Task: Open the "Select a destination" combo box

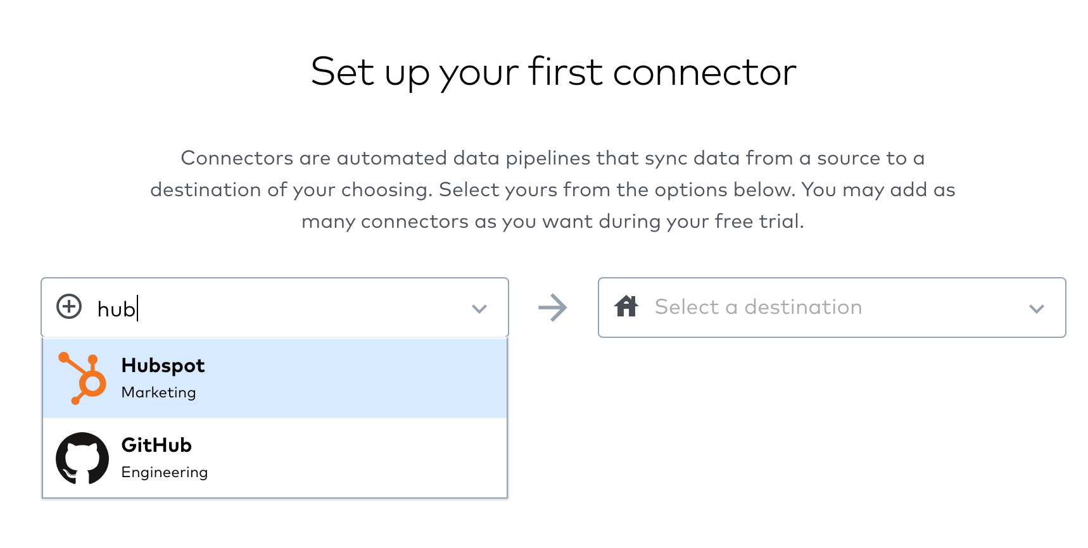Action: pyautogui.click(x=832, y=308)
